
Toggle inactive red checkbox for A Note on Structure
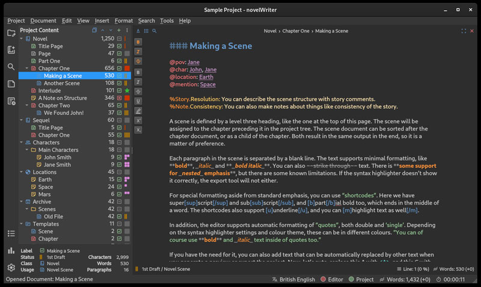pyautogui.click(x=119, y=98)
